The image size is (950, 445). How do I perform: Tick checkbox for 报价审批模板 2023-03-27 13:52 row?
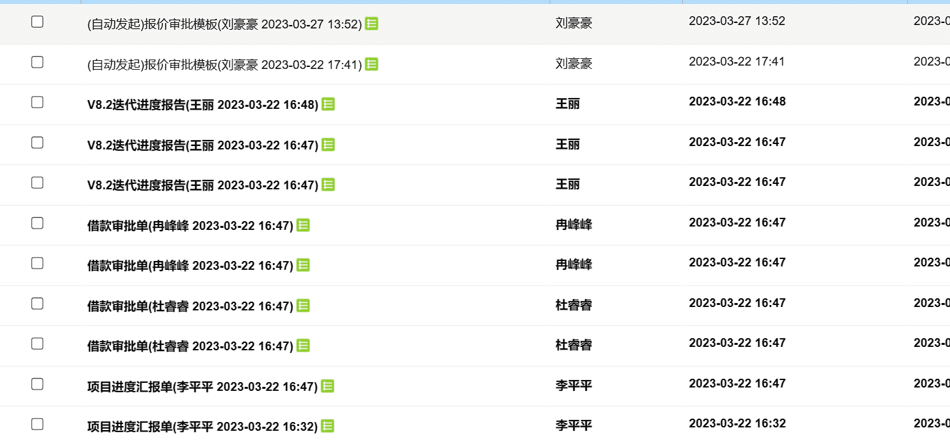(x=37, y=22)
